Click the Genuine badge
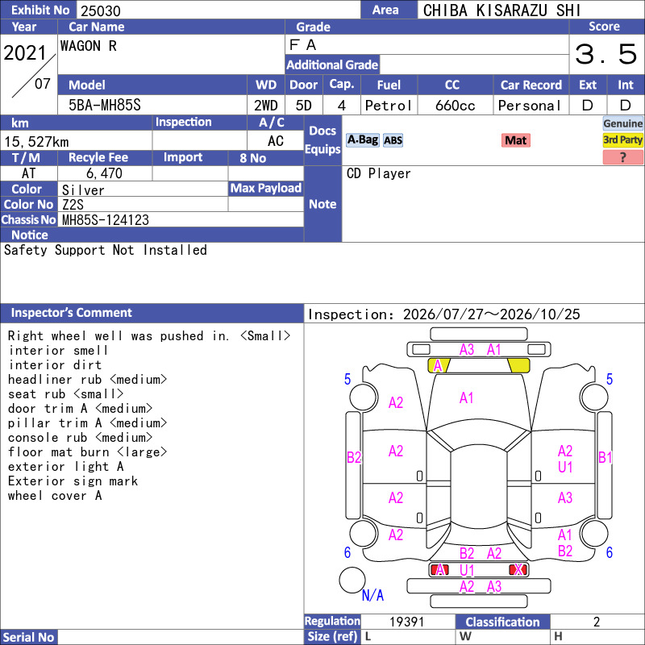This screenshot has height=645, width=645. coord(622,123)
